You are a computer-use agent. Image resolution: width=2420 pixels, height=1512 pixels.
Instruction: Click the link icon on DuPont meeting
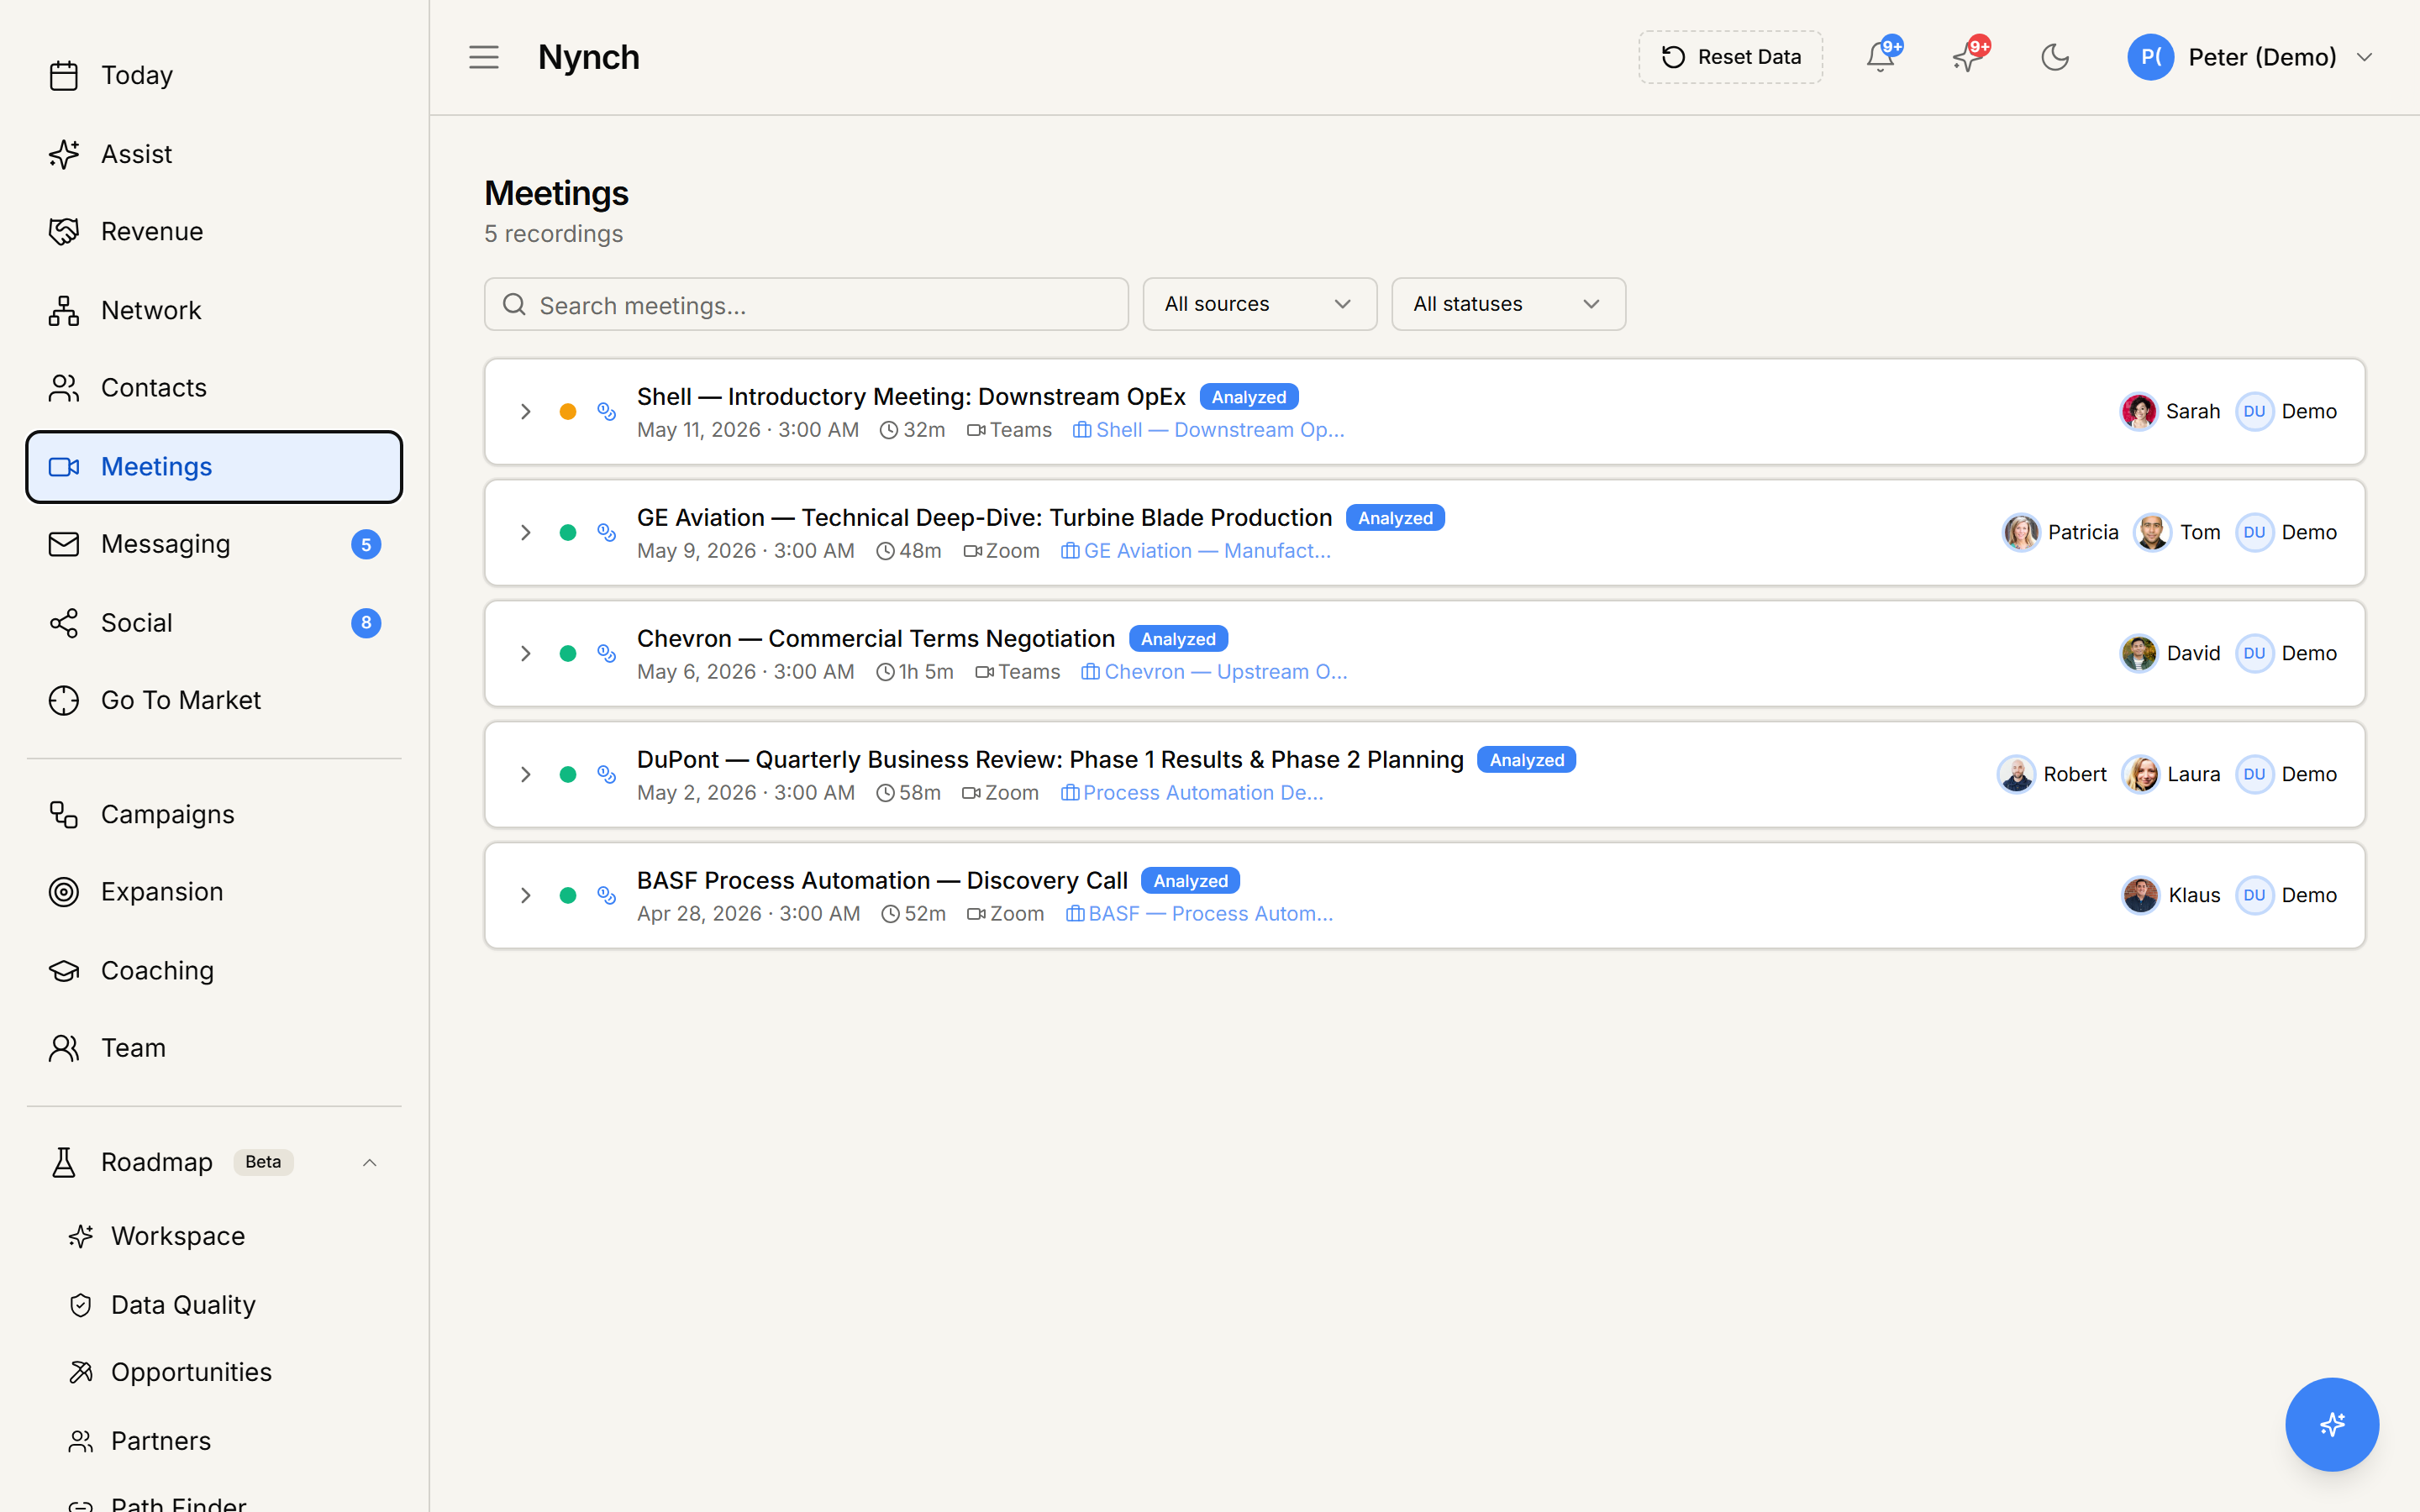(x=606, y=774)
